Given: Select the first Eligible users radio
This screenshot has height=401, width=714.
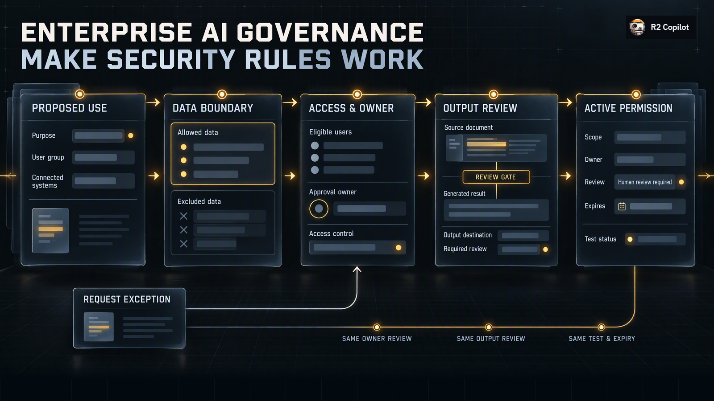Looking at the screenshot, I should pyautogui.click(x=315, y=146).
